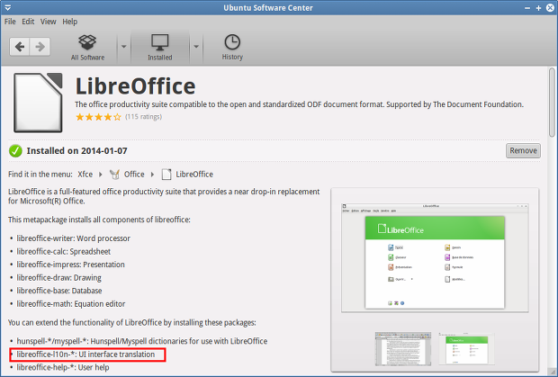
Task: Click 'libreoffice-draw: Drawing' line
Action: 59,278
